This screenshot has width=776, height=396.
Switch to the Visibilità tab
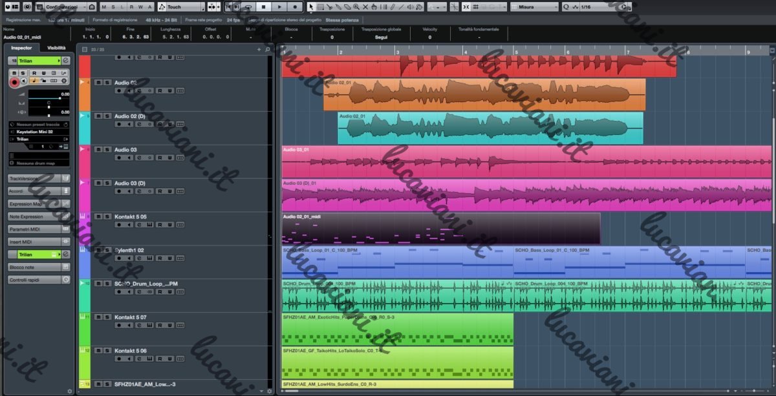[56, 48]
